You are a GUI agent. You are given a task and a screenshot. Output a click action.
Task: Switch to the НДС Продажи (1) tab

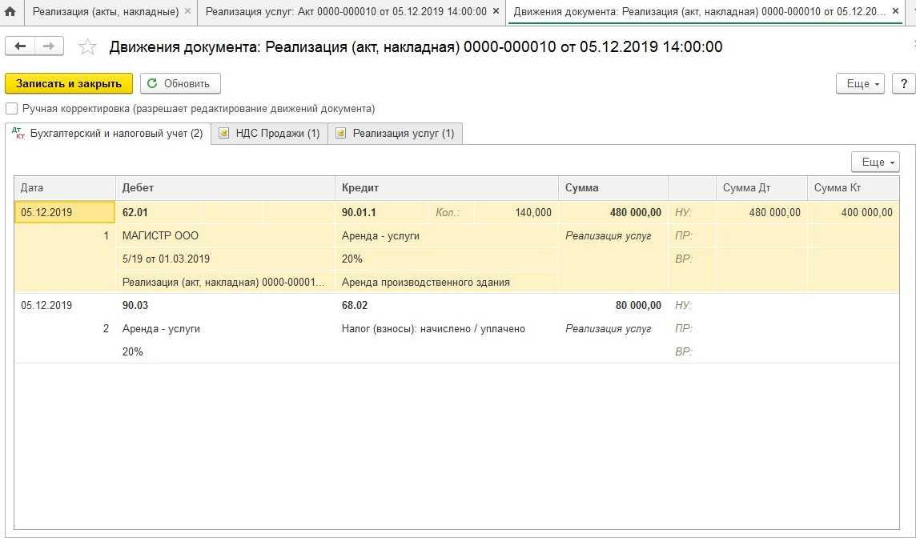[x=270, y=134]
